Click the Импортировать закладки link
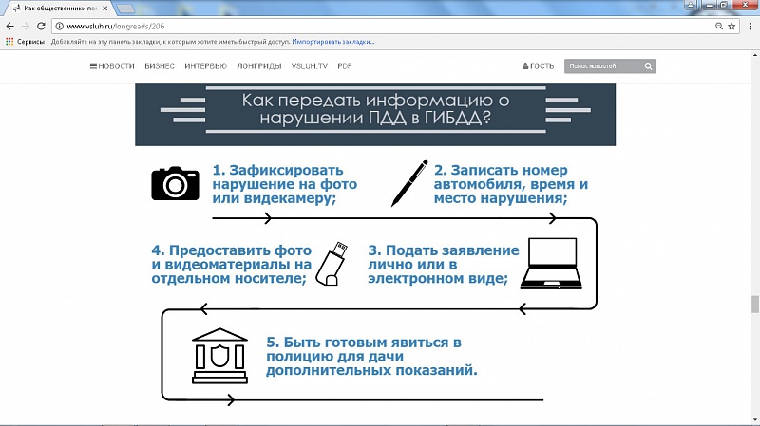The width and height of the screenshot is (760, 426). tap(333, 42)
